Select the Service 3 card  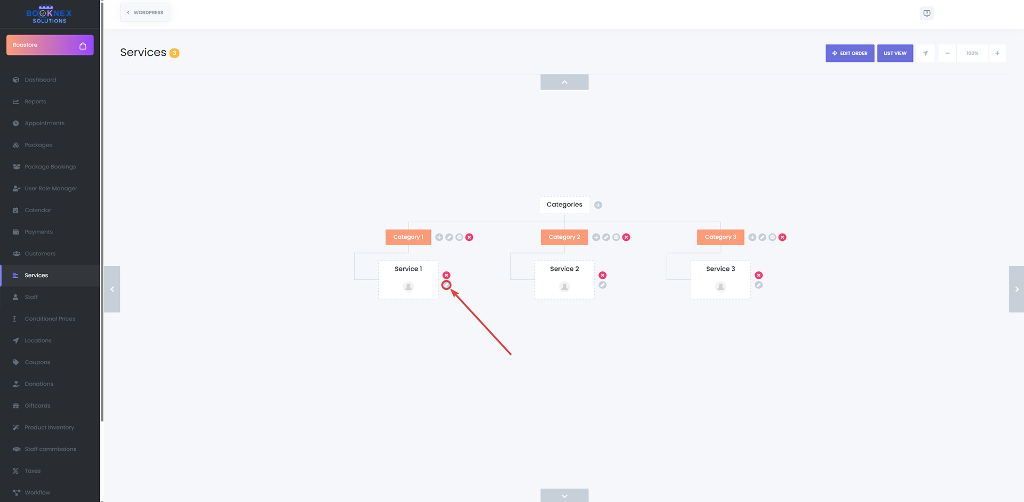click(x=721, y=279)
